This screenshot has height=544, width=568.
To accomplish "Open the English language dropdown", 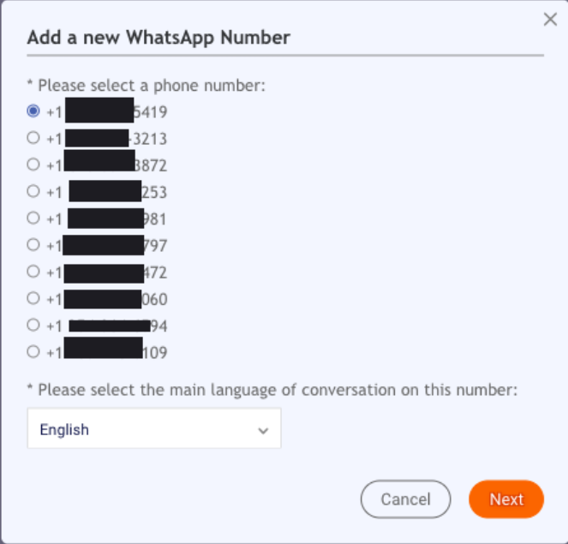I will tap(154, 428).
